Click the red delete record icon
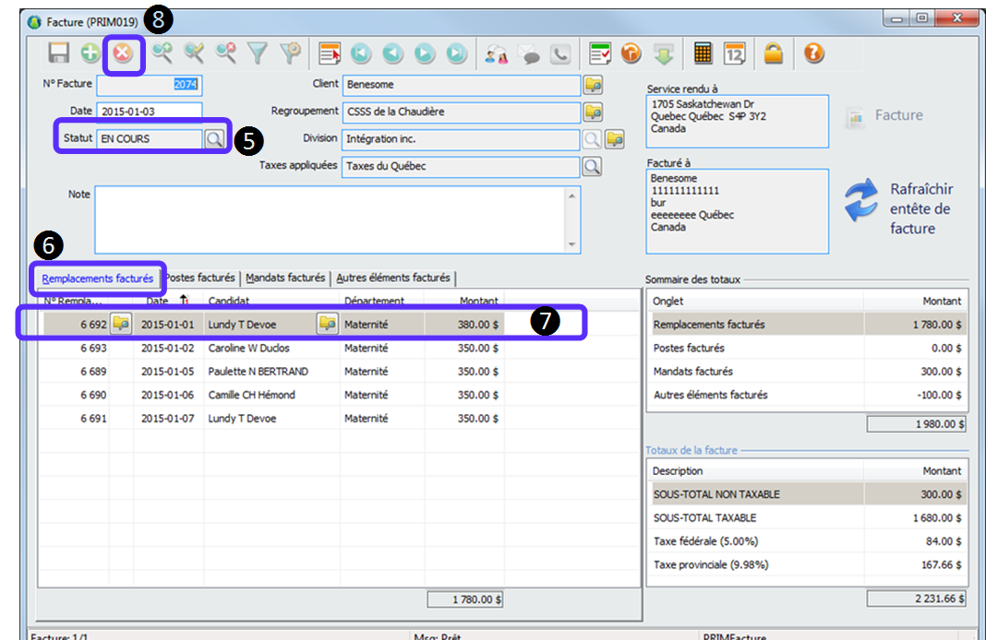This screenshot has width=986, height=640. click(x=122, y=53)
